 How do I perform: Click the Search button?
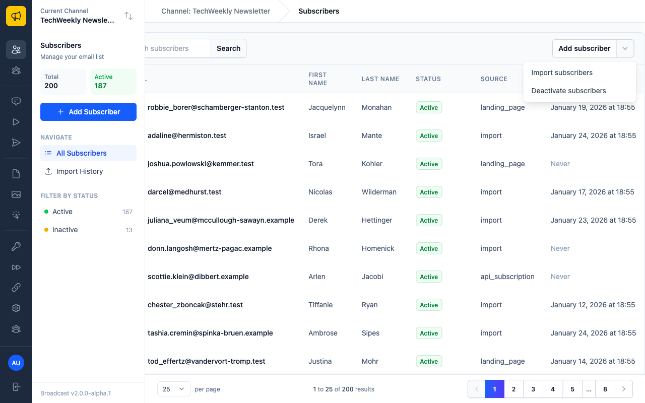click(228, 48)
